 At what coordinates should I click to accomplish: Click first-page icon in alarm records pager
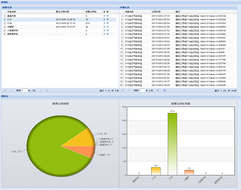point(5,90)
